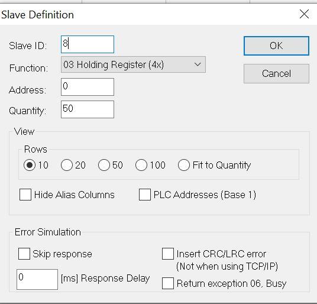Select the 10 rows radio button

click(x=30, y=165)
